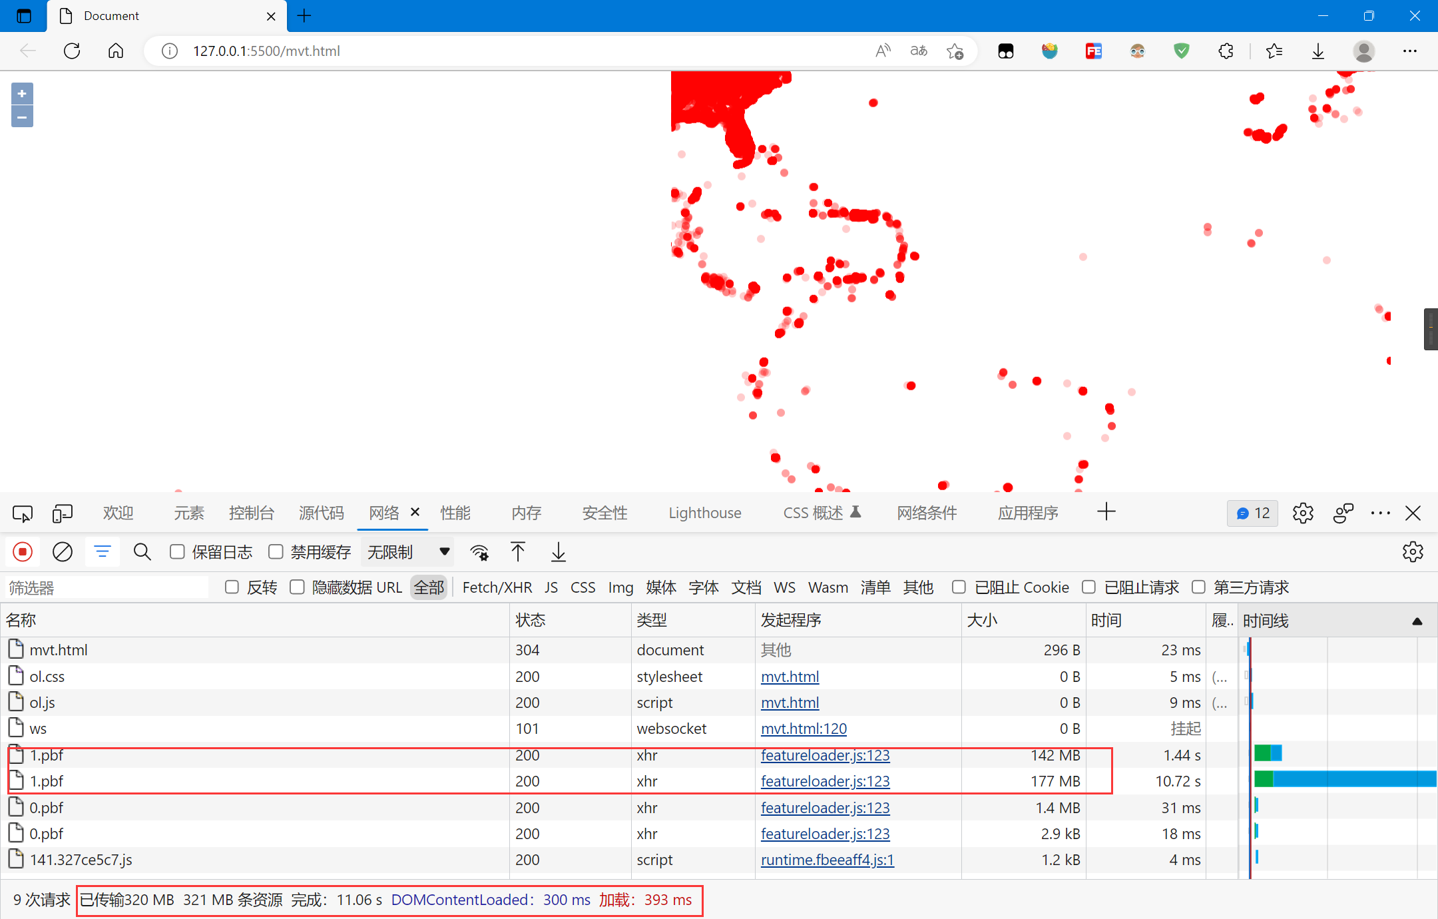Filter requests by JS type
The height and width of the screenshot is (919, 1438).
(551, 587)
